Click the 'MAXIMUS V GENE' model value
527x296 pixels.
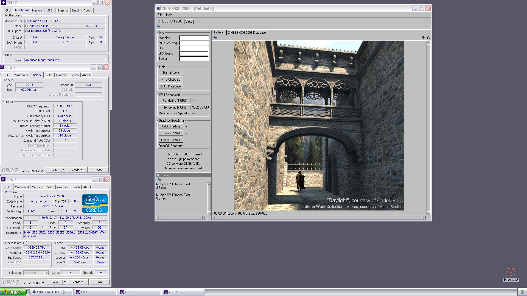(50, 26)
